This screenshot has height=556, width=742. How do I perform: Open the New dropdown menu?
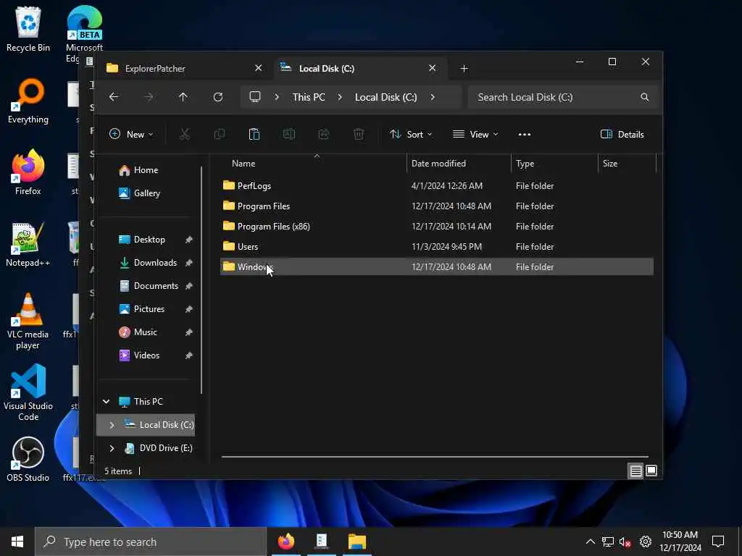pyautogui.click(x=131, y=134)
